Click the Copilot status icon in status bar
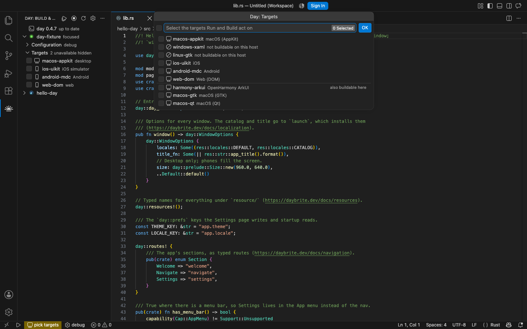The height and width of the screenshot is (329, 527). click(x=509, y=325)
